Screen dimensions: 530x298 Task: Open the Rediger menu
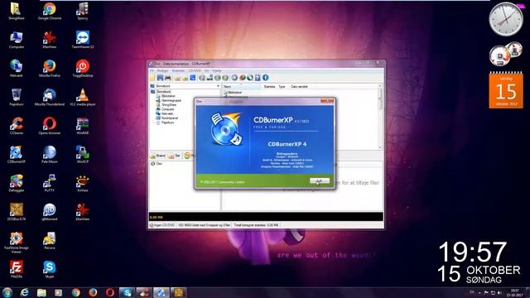pyautogui.click(x=162, y=70)
